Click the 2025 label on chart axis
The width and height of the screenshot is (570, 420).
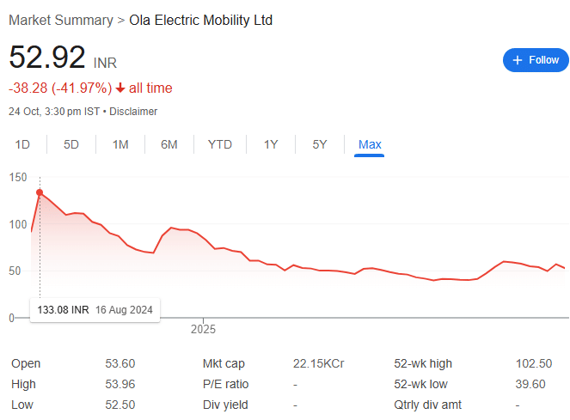(x=203, y=329)
